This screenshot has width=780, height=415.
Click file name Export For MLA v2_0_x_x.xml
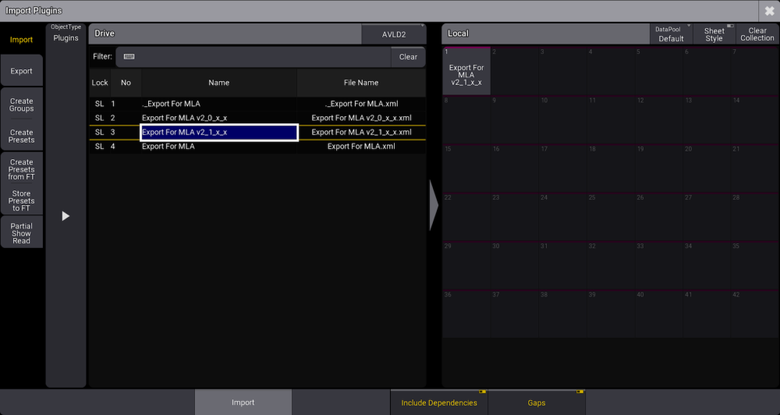click(x=361, y=118)
